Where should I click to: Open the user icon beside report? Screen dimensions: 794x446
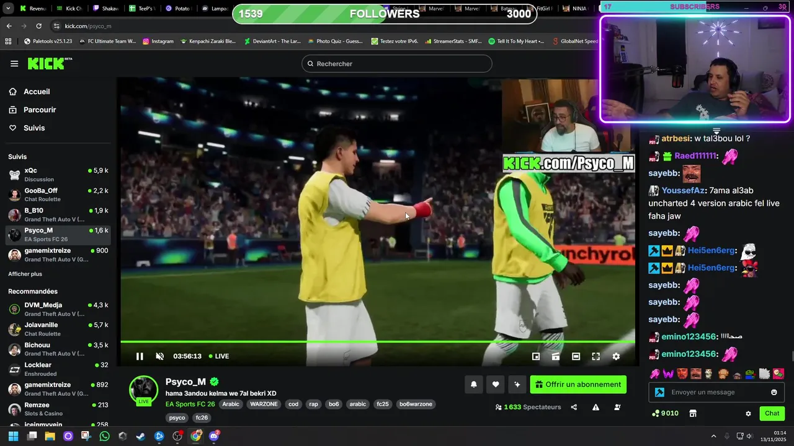click(x=617, y=407)
